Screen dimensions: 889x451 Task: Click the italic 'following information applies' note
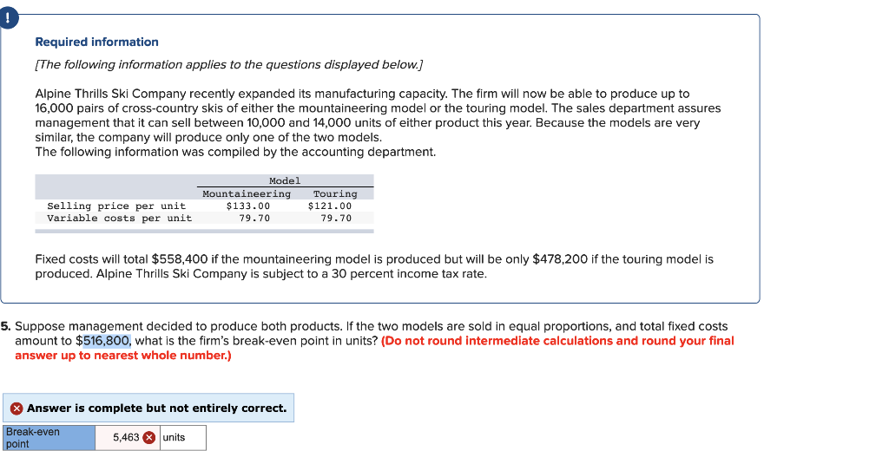[x=228, y=65]
